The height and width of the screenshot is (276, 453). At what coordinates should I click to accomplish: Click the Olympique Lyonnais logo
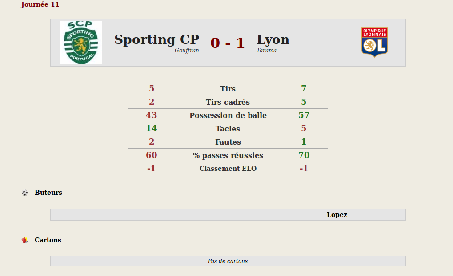pos(374,43)
